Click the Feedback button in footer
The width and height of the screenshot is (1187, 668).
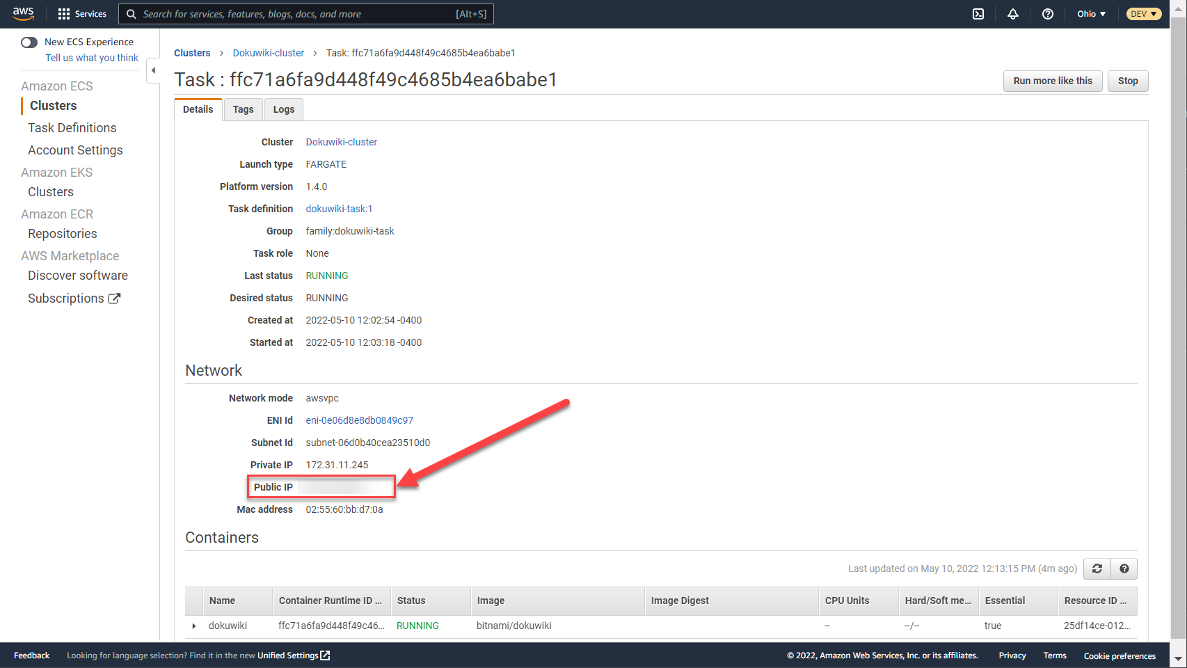[32, 655]
